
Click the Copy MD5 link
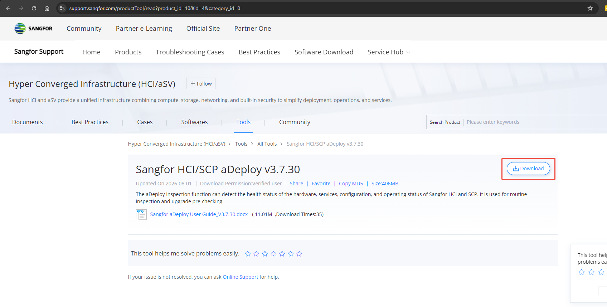[x=351, y=184]
